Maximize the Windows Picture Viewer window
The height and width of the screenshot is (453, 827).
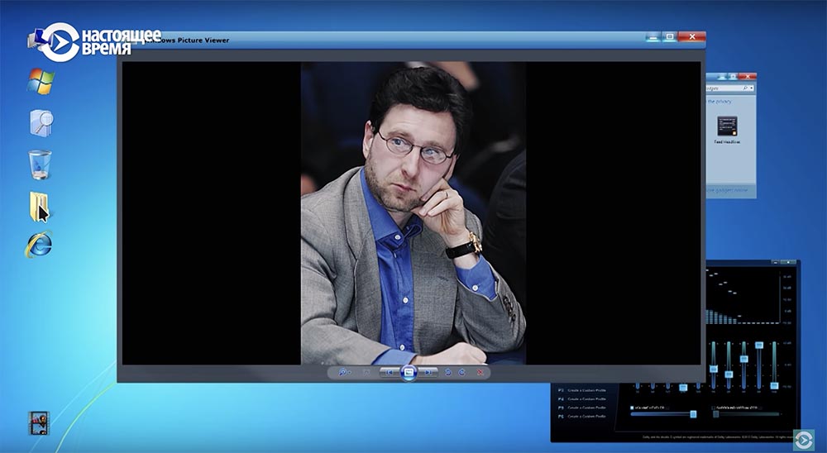(669, 36)
